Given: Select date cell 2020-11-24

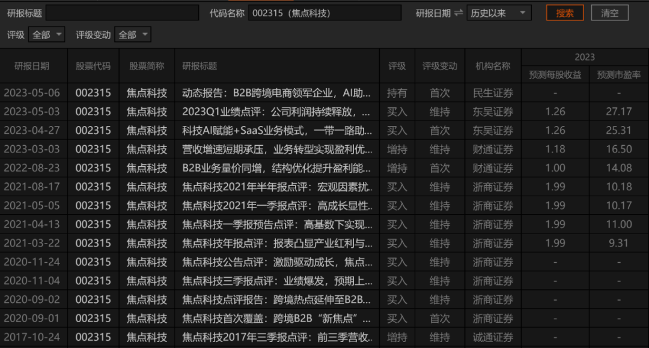Looking at the screenshot, I should (32, 262).
